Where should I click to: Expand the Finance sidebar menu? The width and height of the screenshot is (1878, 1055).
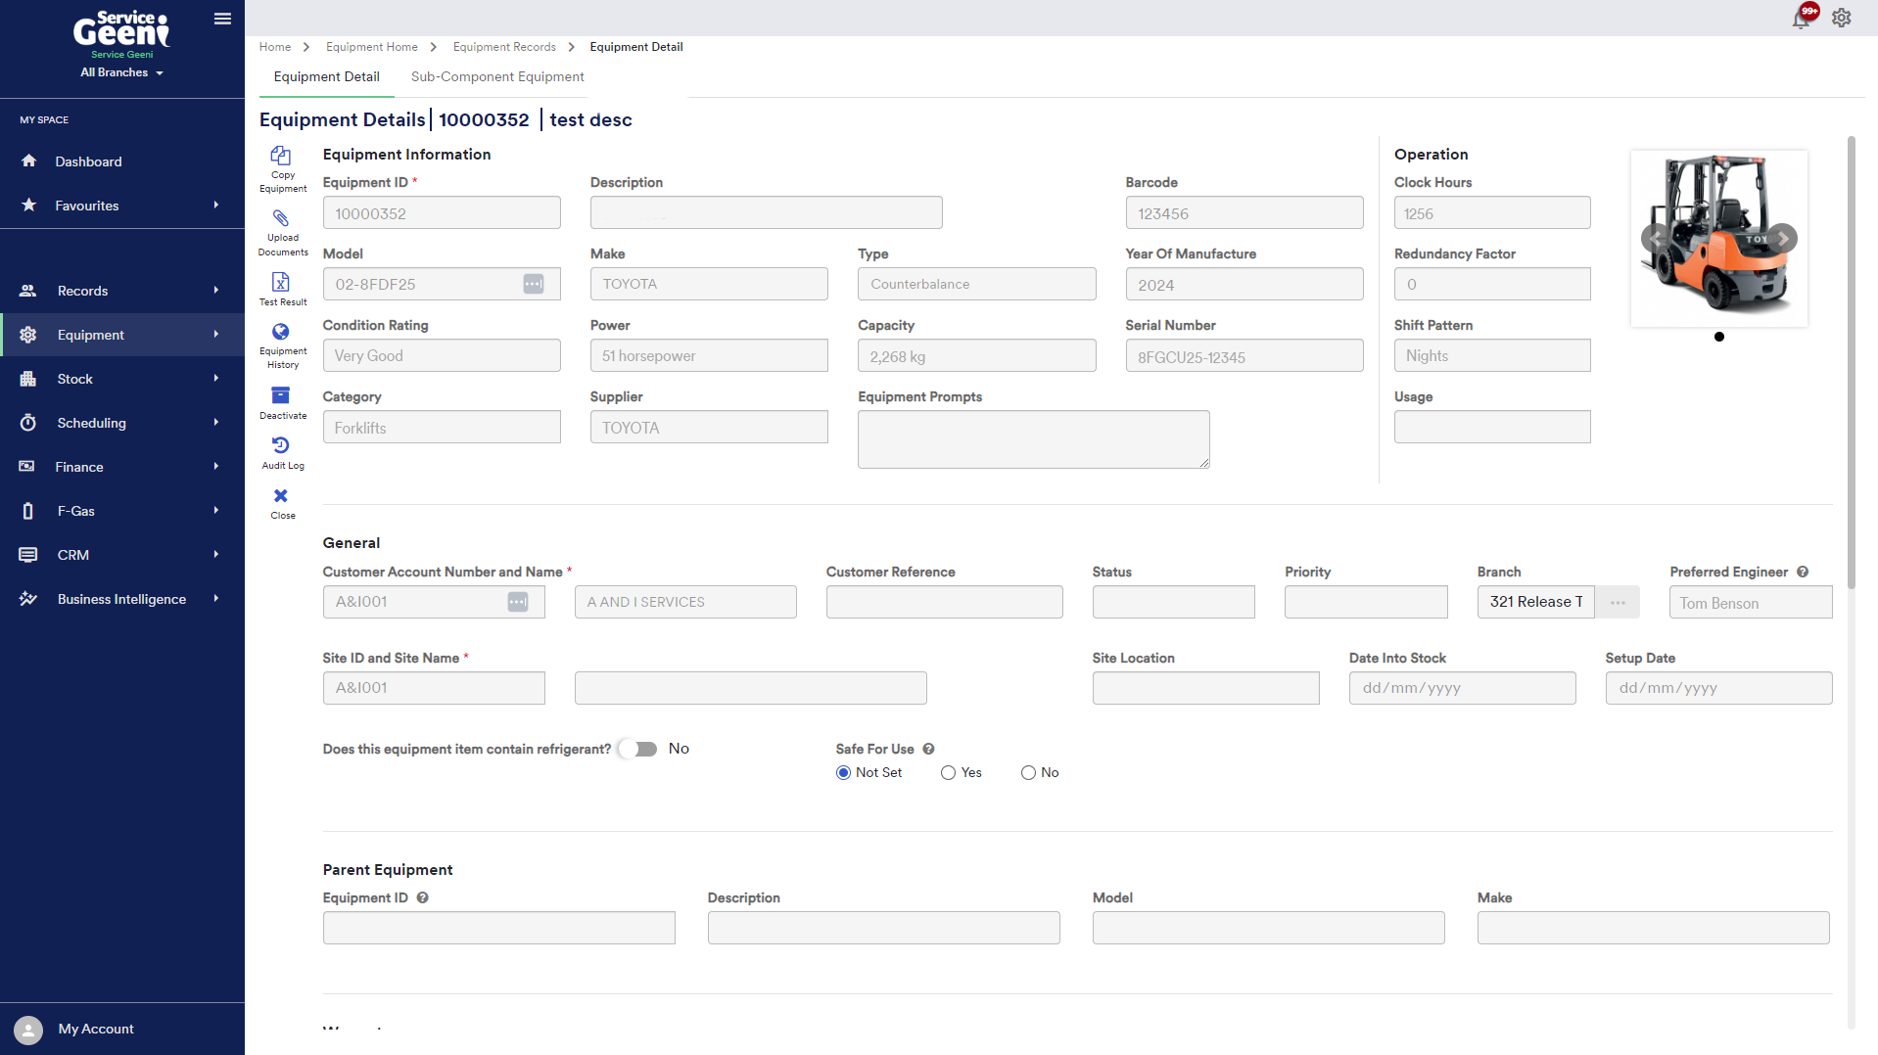click(x=121, y=467)
